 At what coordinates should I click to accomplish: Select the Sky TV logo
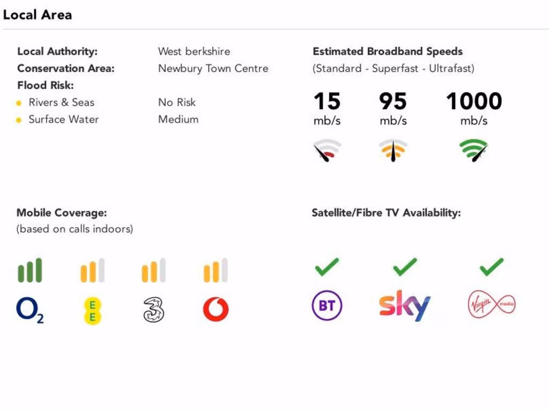pyautogui.click(x=405, y=305)
